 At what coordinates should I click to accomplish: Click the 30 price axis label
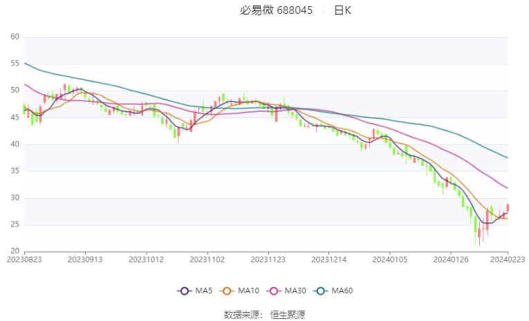coord(15,197)
